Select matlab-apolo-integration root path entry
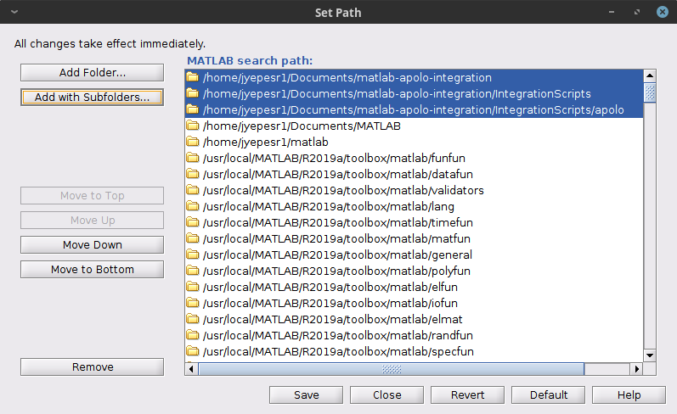Viewport: 677px width, 414px height. pyautogui.click(x=414, y=78)
